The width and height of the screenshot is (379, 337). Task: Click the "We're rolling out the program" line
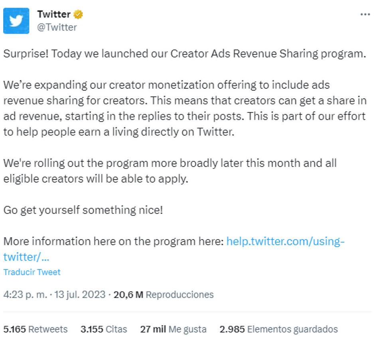coord(170,163)
